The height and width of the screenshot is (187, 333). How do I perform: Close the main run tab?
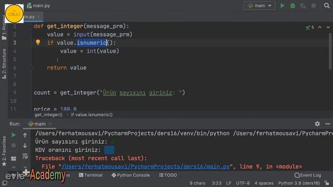(50, 124)
